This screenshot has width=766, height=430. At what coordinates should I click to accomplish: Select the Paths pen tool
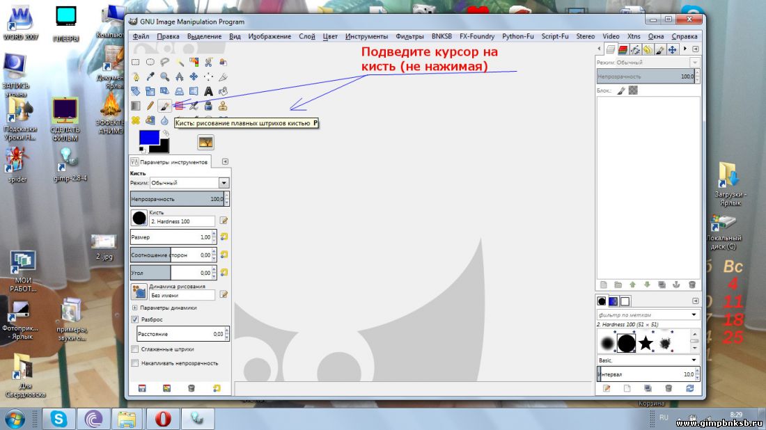point(135,77)
